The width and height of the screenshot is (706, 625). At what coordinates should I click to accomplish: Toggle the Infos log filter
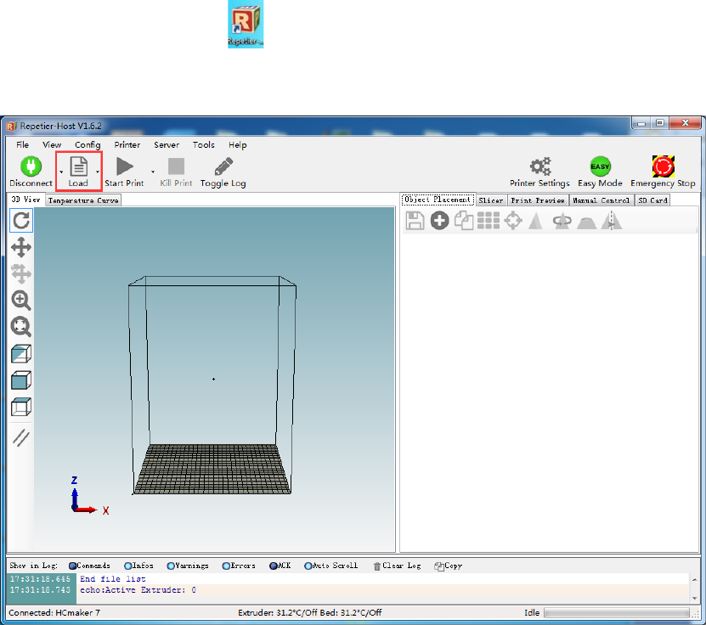click(x=138, y=566)
